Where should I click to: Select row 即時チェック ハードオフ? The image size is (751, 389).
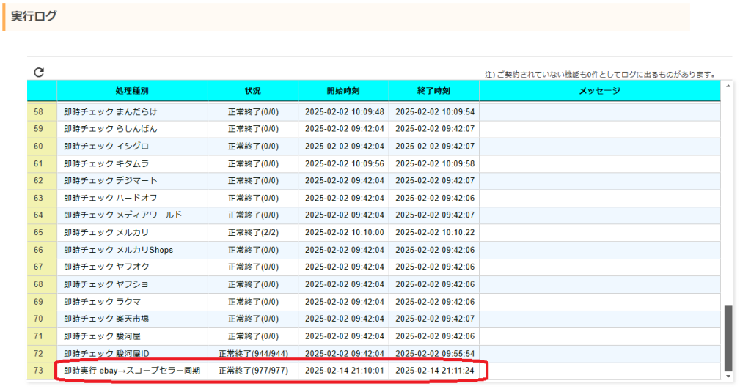373,198
